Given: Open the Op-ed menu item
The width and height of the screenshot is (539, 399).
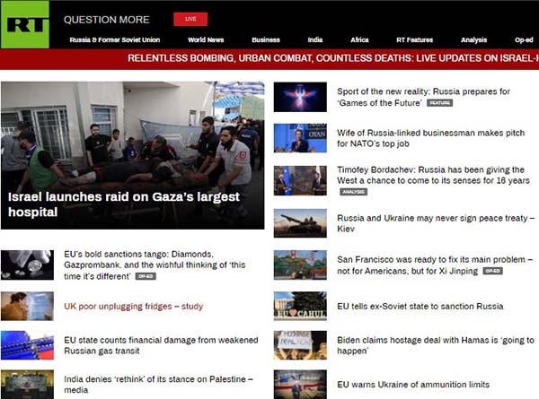Looking at the screenshot, I should coord(524,39).
